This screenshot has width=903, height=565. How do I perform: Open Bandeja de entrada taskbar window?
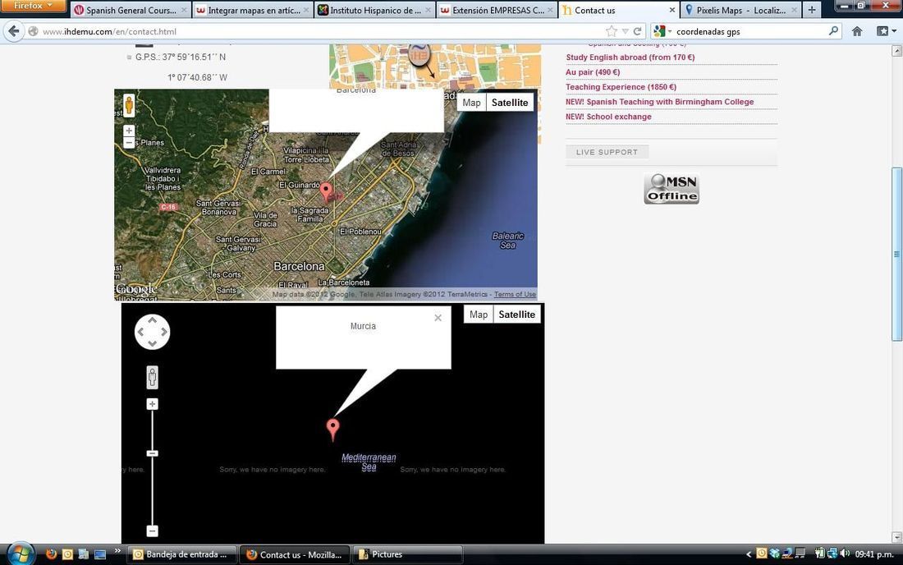[181, 554]
